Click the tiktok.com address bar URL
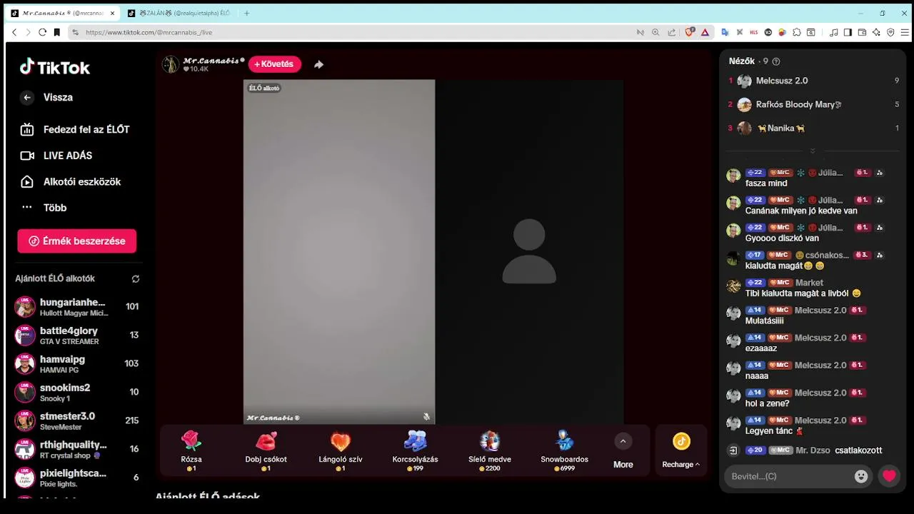The height and width of the screenshot is (514, 914). click(x=149, y=32)
